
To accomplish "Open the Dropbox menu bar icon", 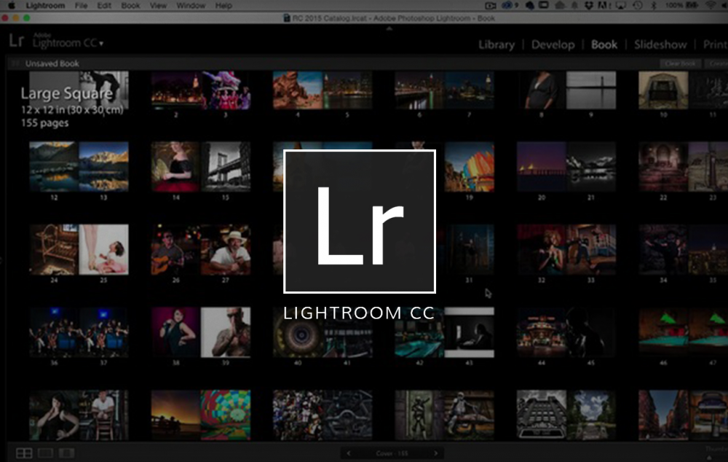I will tap(589, 6).
